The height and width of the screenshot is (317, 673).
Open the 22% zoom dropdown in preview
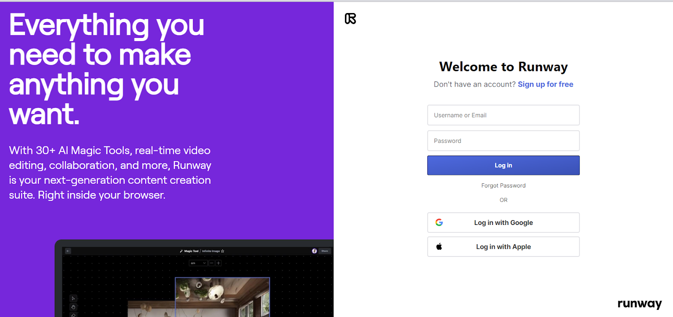[199, 263]
